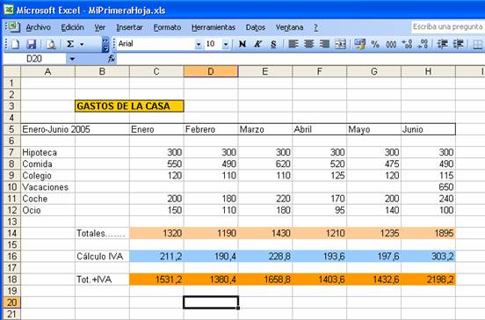485x320 pixels.
Task: Select the 'Vacaciones' label cell
Action: [x=47, y=187]
